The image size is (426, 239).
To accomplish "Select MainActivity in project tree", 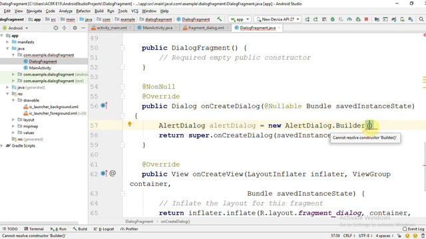I will pos(40,68).
